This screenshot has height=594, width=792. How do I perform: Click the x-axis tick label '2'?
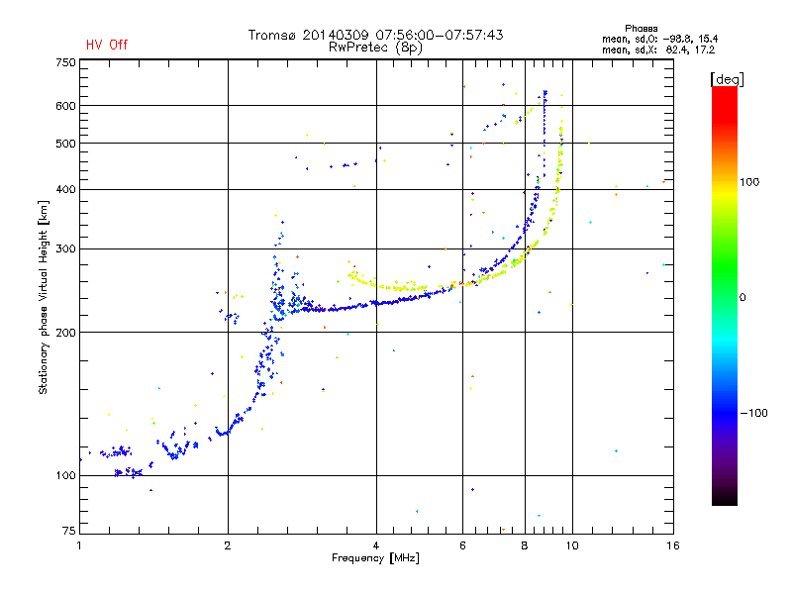tap(228, 545)
